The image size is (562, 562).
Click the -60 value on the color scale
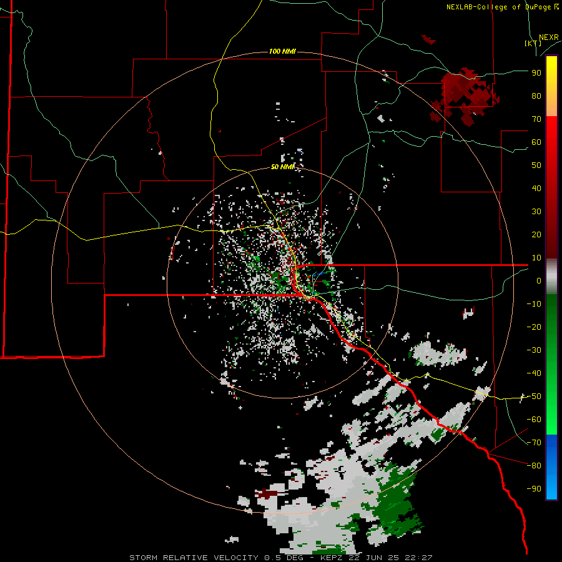pos(534,420)
